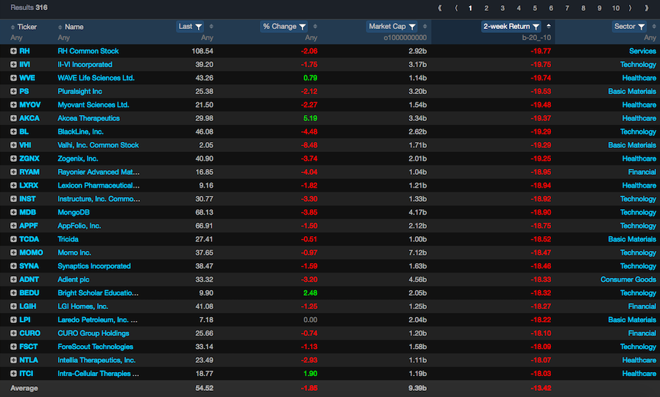Viewport: 660px width, 397px height.
Task: Expand the AKCA row plus icon
Action: pyautogui.click(x=13, y=118)
